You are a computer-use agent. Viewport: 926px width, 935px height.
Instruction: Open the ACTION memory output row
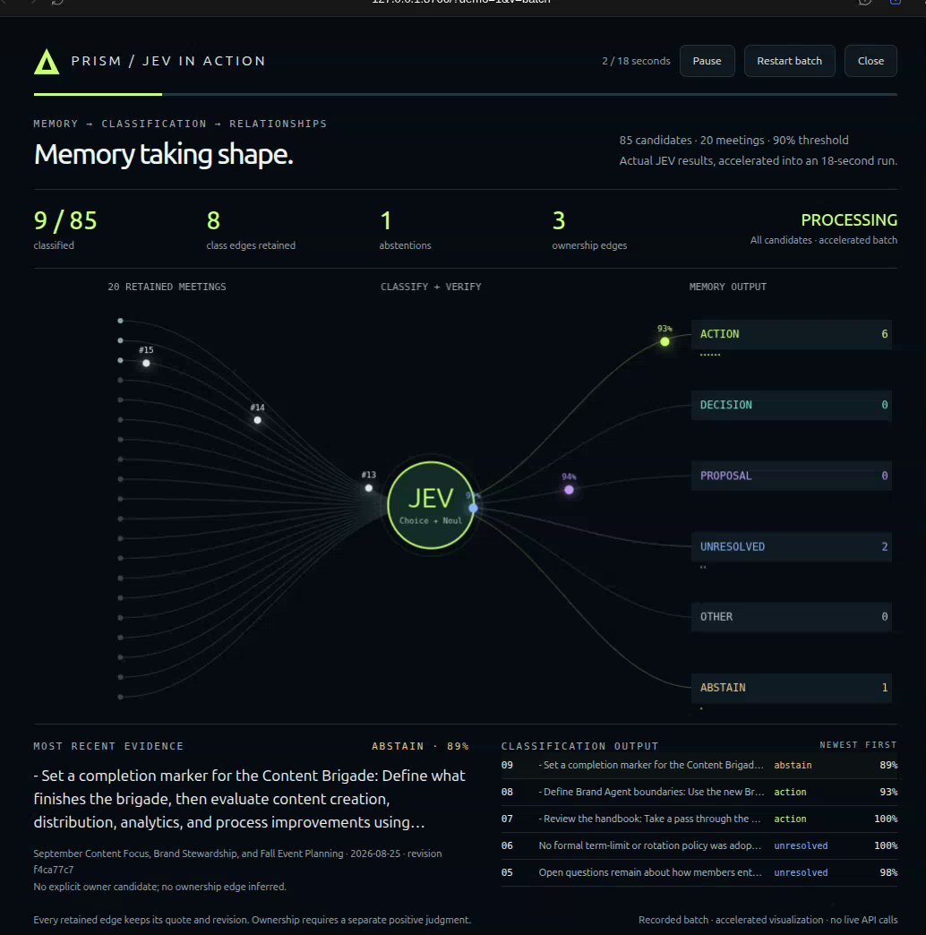pos(792,335)
